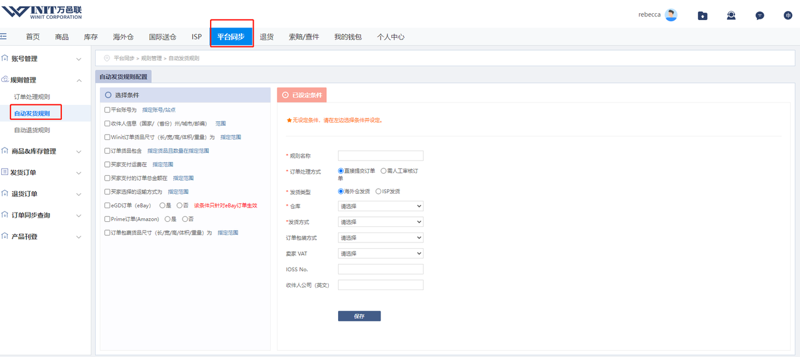Expand the 发货订单 section
The width and height of the screenshot is (800, 357).
[79, 173]
